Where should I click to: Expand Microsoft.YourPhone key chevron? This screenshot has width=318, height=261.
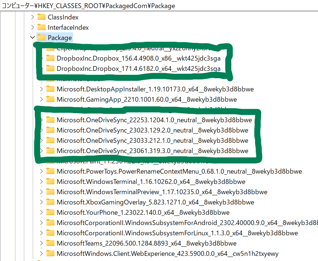tap(42, 213)
